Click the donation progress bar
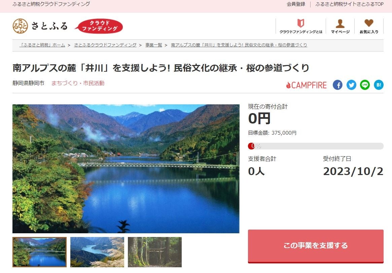This screenshot has height=273, width=392. pyautogui.click(x=316, y=146)
